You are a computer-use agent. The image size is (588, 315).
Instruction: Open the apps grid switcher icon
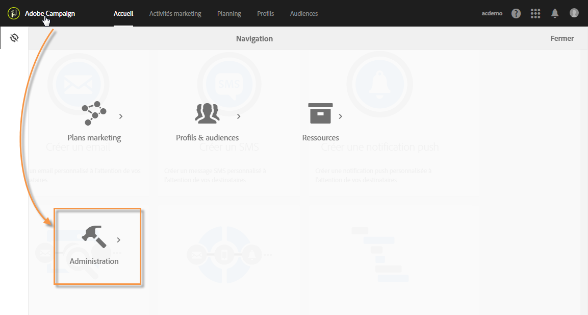(535, 13)
